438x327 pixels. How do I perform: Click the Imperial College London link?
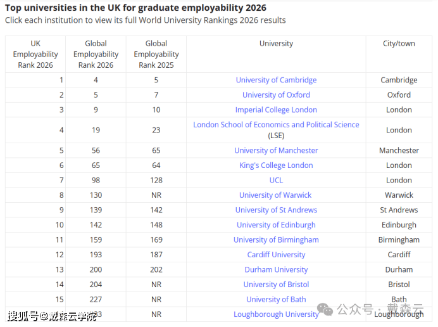tap(276, 110)
